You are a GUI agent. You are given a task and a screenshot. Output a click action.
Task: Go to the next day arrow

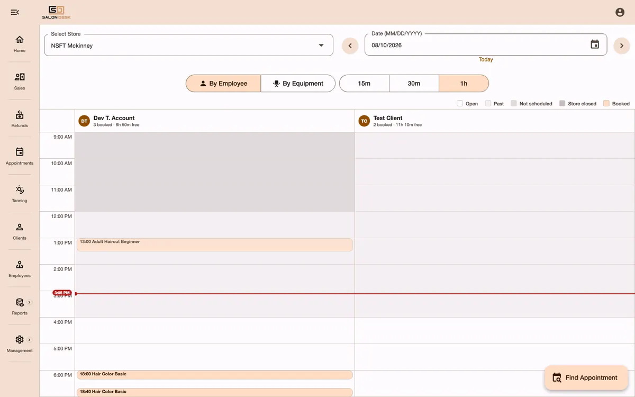622,46
